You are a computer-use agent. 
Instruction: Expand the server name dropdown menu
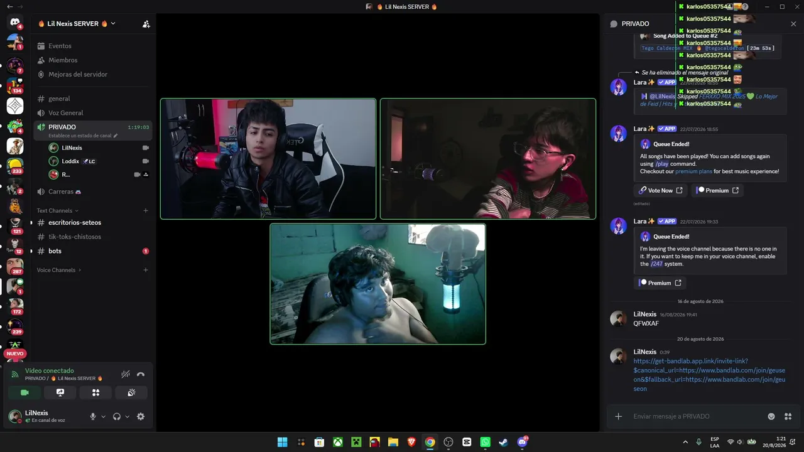coord(113,23)
